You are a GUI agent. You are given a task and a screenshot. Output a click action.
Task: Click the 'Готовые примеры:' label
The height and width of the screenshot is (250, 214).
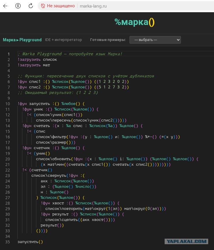108,40
